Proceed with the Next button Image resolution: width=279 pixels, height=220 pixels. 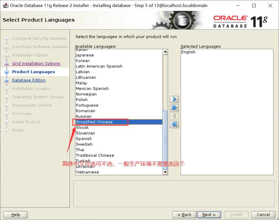pos(209,215)
